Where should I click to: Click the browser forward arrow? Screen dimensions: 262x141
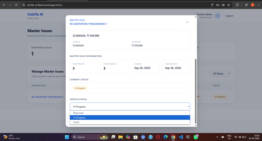click(x=10, y=5)
